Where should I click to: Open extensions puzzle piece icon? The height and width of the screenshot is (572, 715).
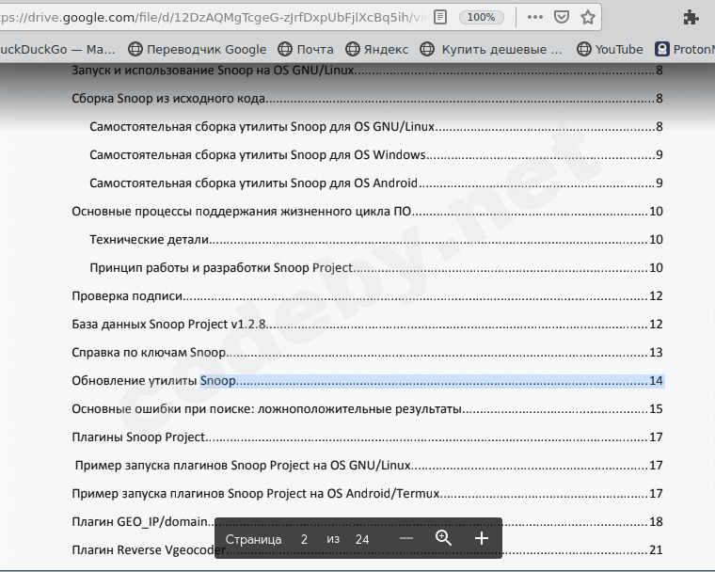(691, 17)
